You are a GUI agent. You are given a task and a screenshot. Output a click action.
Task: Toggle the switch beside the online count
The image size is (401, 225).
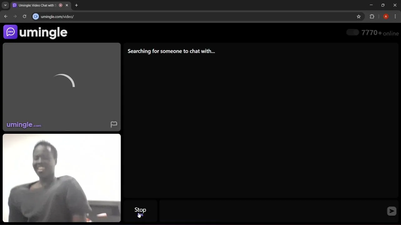click(x=352, y=32)
